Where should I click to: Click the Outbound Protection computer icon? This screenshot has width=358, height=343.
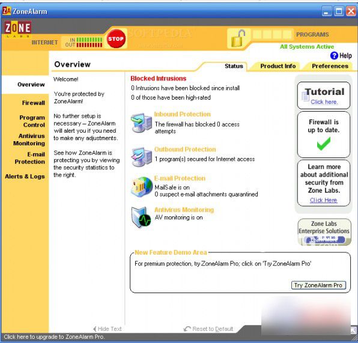tap(142, 157)
